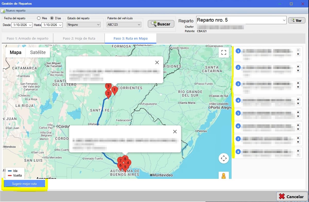
Task: Move stop 2 up in the route list
Action: [x=298, y=66]
